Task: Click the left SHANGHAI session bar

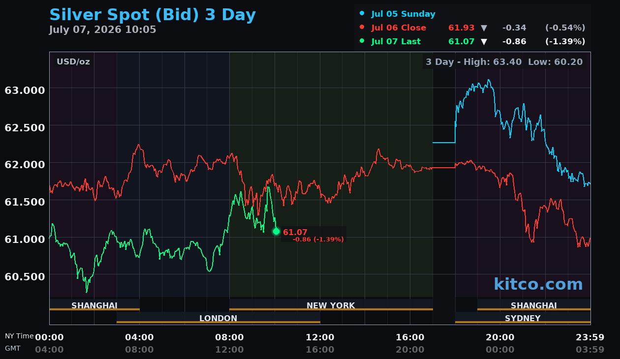Action: pos(94,305)
